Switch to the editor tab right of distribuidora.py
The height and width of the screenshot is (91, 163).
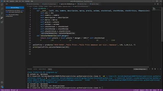click(83, 4)
